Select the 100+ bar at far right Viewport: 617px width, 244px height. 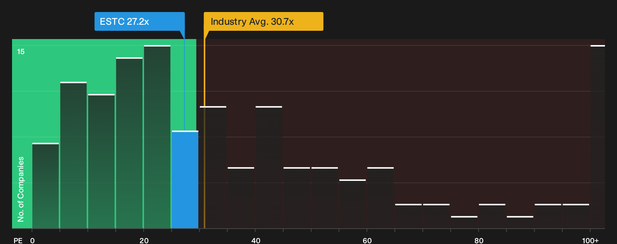coord(598,137)
